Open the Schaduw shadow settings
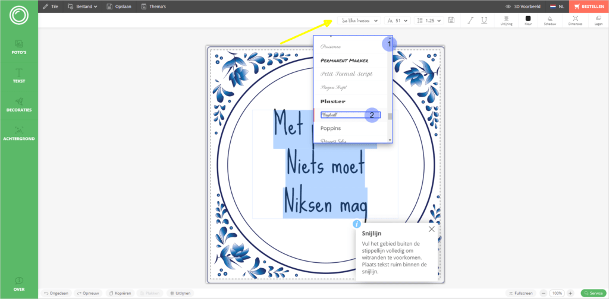 coord(550,20)
